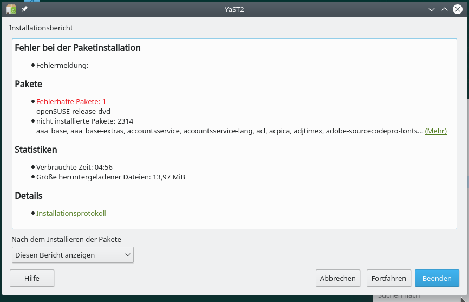Maximize the YaST2 window with up chevron
Image resolution: width=469 pixels, height=302 pixels.
pyautogui.click(x=445, y=9)
